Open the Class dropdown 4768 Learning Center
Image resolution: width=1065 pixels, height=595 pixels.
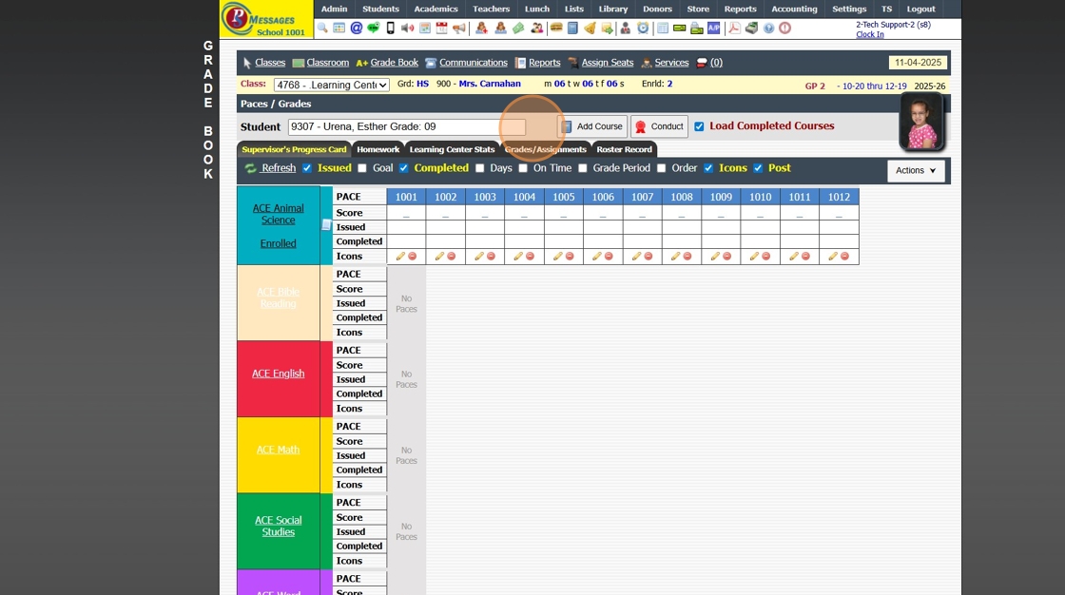click(x=332, y=85)
